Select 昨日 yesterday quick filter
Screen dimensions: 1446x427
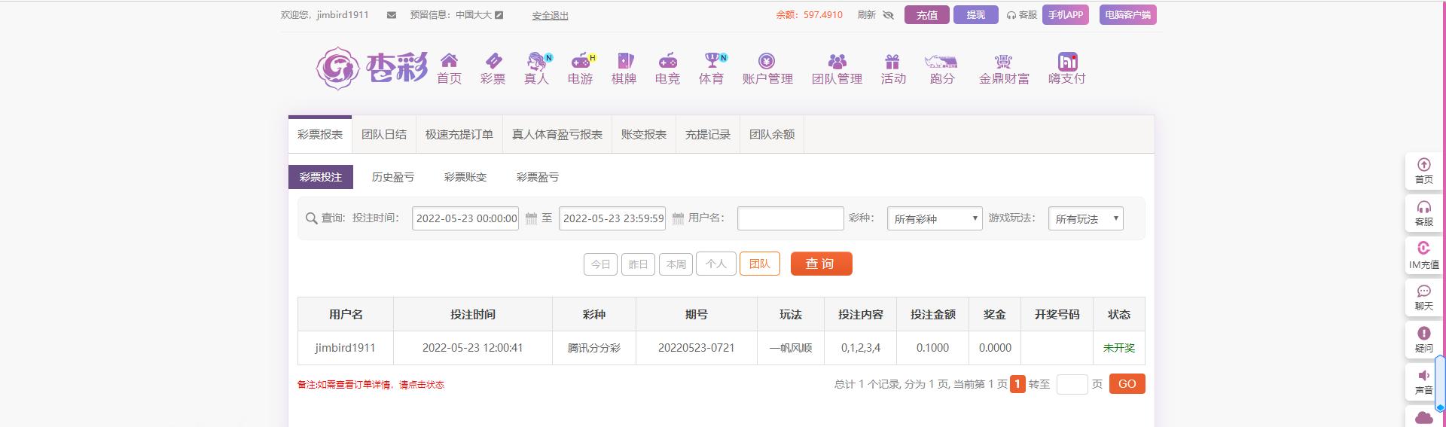tap(638, 264)
